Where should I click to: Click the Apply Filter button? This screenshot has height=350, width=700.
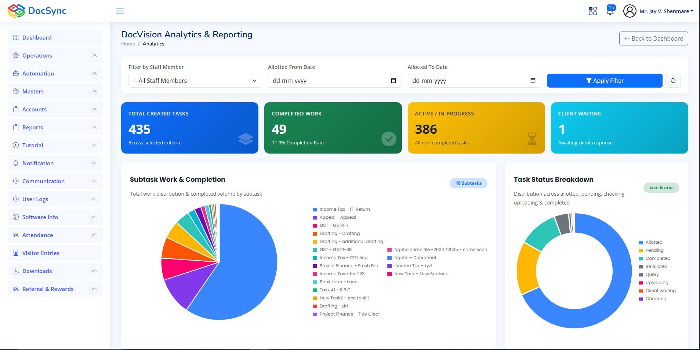[x=605, y=81]
